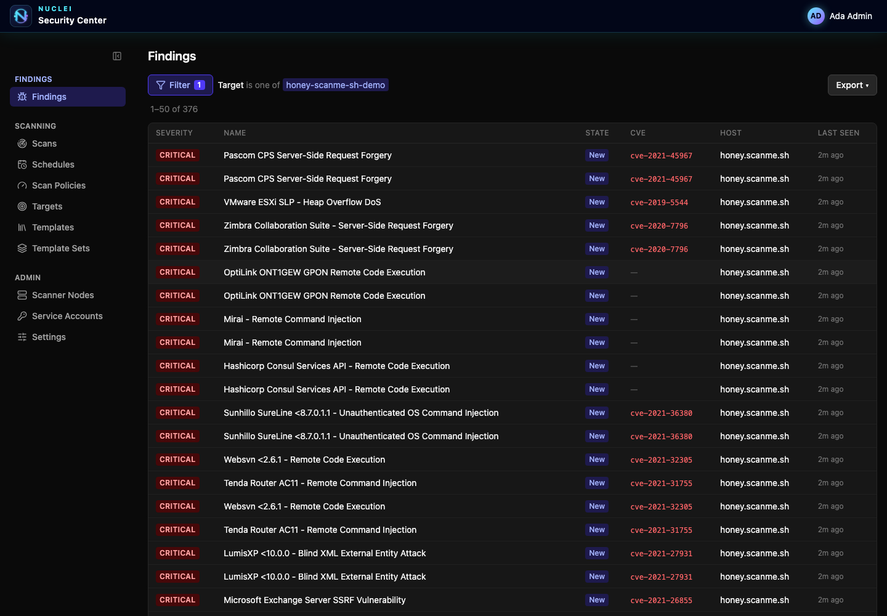
Task: Open Scanner Nodes admin page
Action: [68, 295]
